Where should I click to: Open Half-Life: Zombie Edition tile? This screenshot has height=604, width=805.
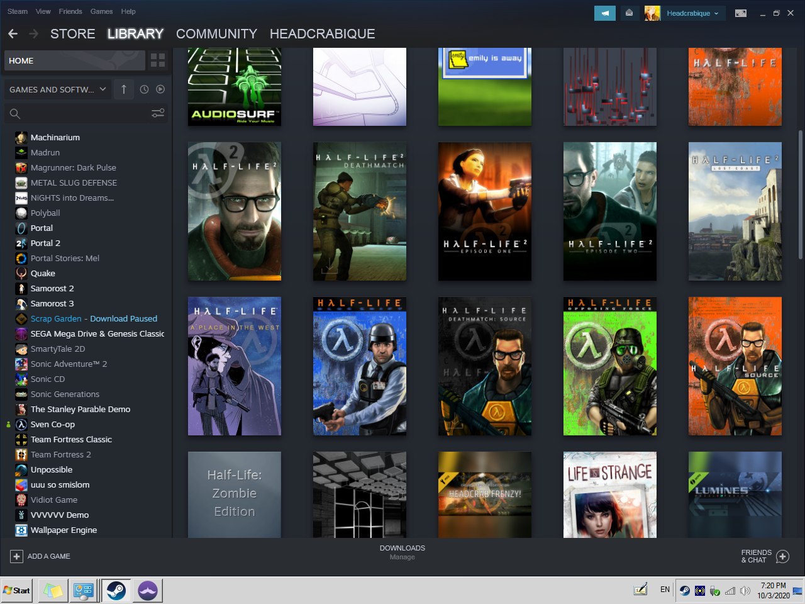click(x=235, y=495)
